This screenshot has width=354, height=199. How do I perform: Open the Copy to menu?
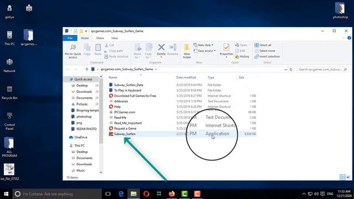tap(148, 51)
